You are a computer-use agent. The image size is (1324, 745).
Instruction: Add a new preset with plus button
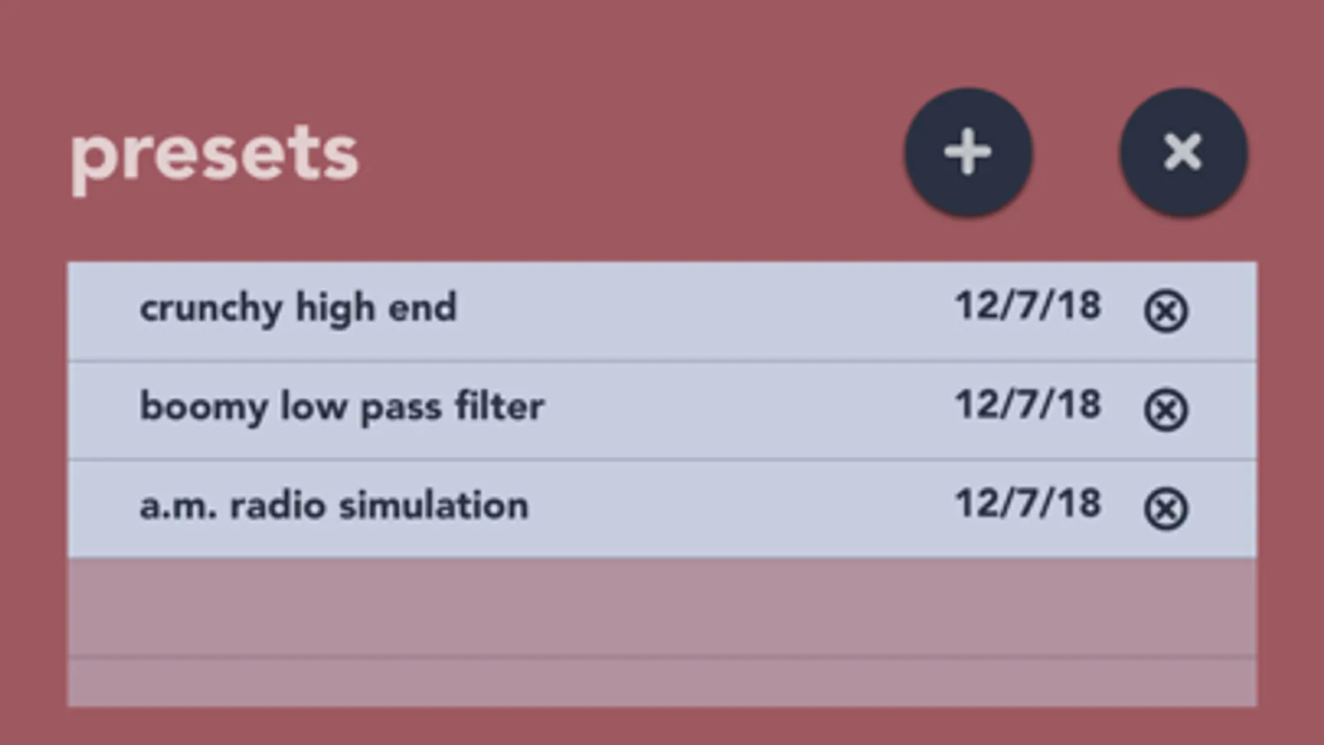[968, 152]
